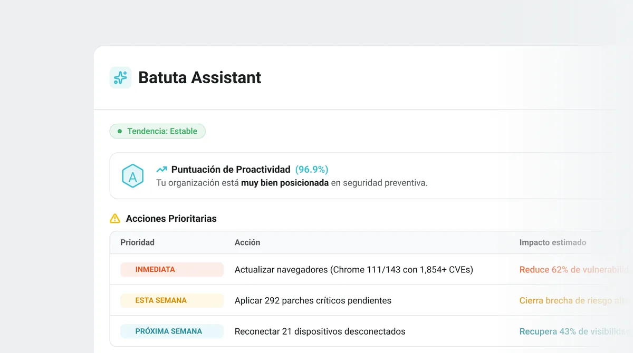633x353 pixels.
Task: Click the hexagon A grade icon
Action: coord(132,177)
